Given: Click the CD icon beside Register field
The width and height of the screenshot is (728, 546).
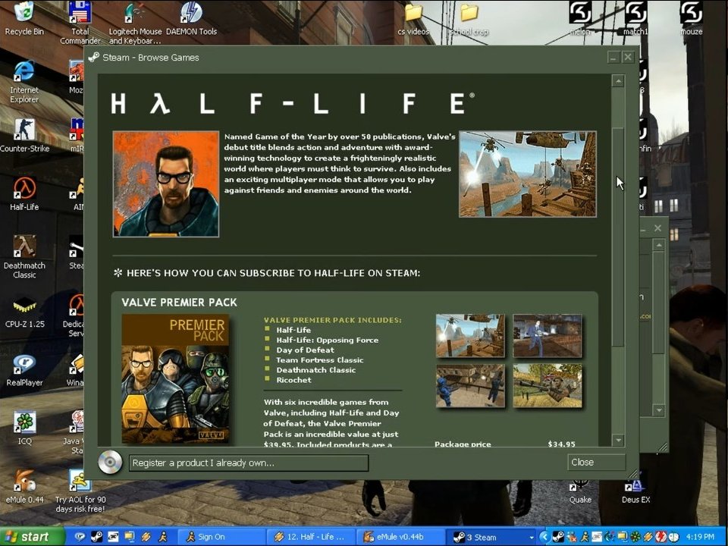Looking at the screenshot, I should point(110,462).
